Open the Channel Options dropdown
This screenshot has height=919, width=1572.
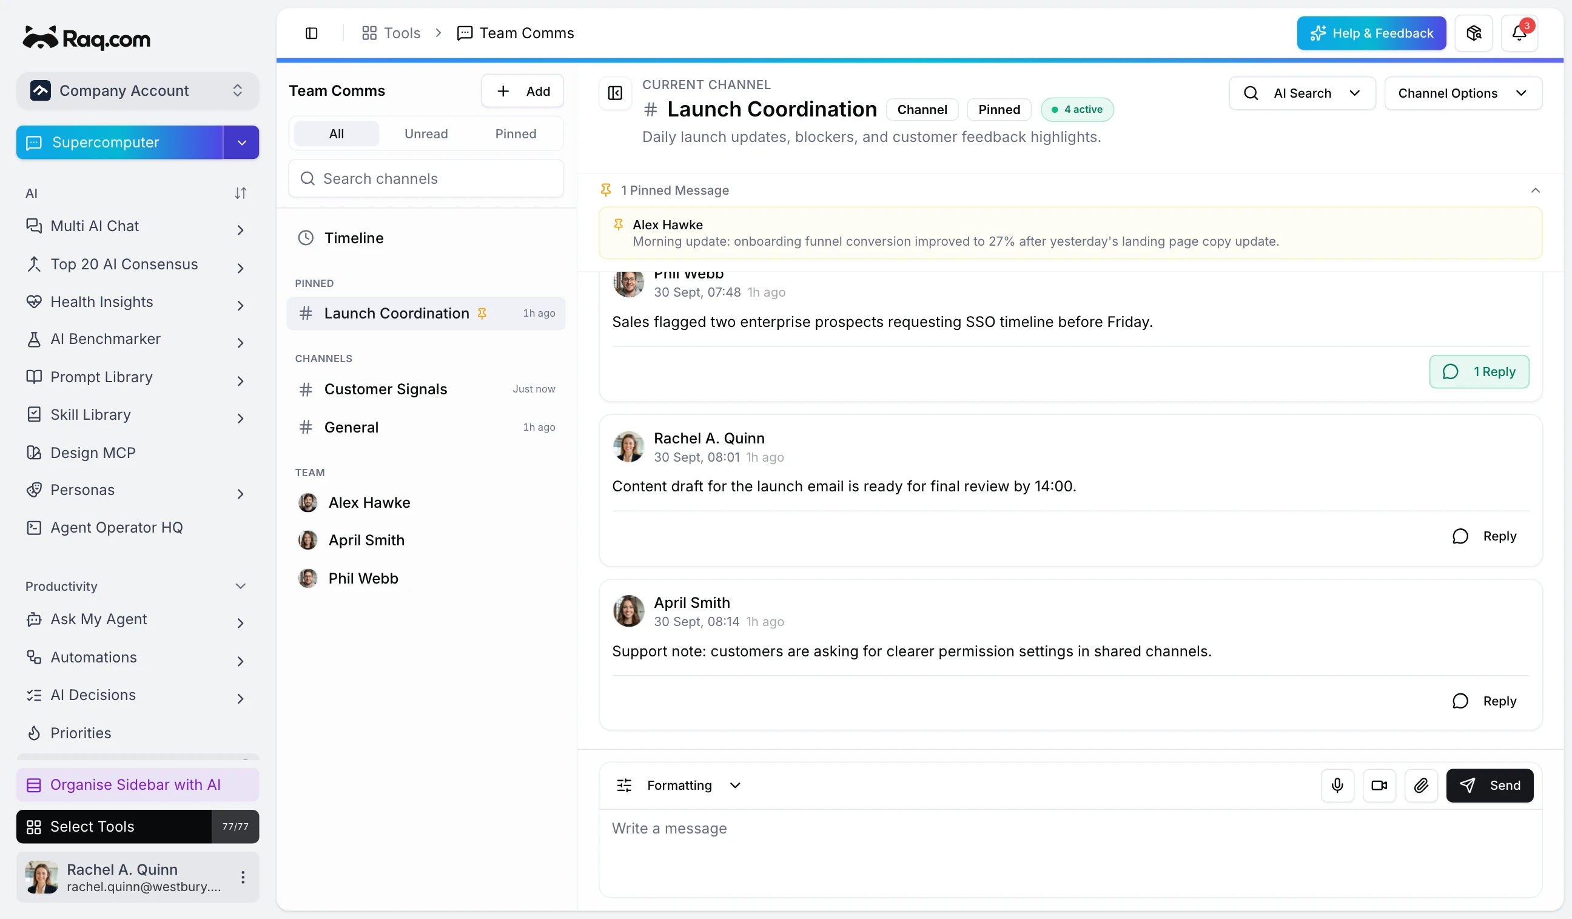point(1463,93)
